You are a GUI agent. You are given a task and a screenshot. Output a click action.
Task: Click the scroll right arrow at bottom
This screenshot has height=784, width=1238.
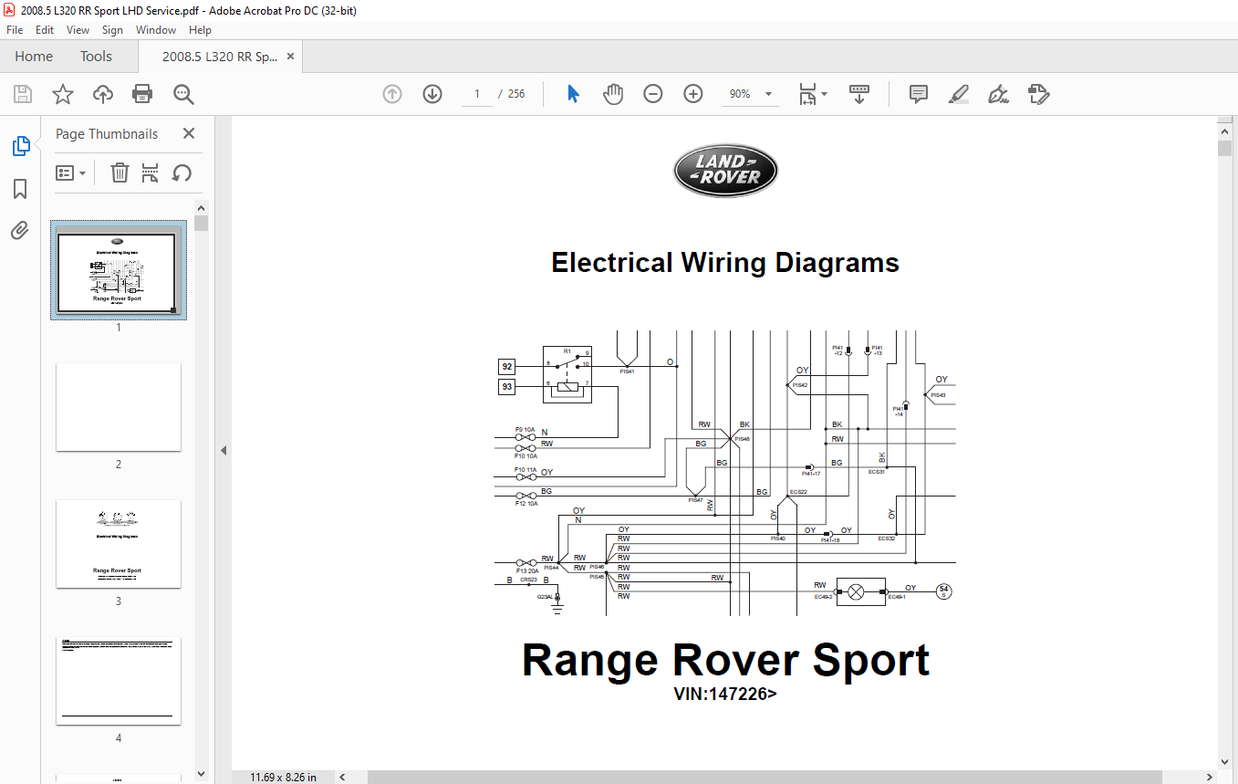(x=1210, y=777)
